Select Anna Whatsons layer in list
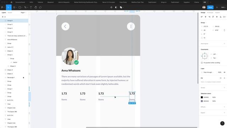The height and width of the screenshot is (128, 227). (x=14, y=39)
